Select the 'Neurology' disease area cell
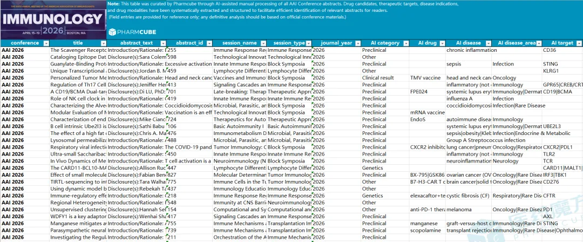 (x=517, y=161)
